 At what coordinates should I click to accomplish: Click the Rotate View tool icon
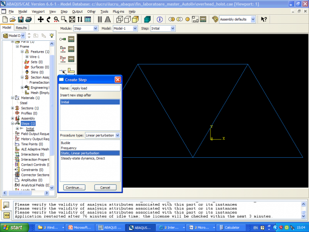[x=49, y=20]
